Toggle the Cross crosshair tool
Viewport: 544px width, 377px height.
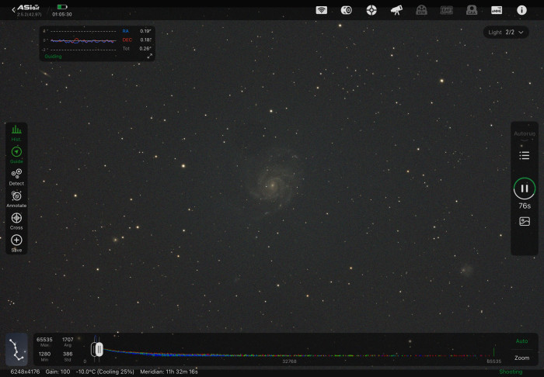click(x=16, y=221)
